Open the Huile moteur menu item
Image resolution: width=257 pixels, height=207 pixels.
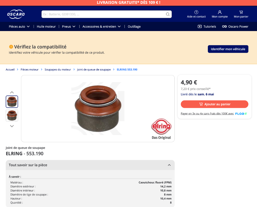(46, 27)
